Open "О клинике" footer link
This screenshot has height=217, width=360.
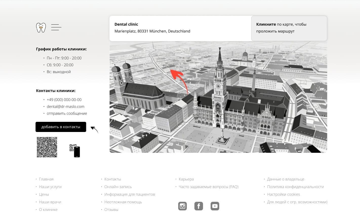[x=48, y=210]
